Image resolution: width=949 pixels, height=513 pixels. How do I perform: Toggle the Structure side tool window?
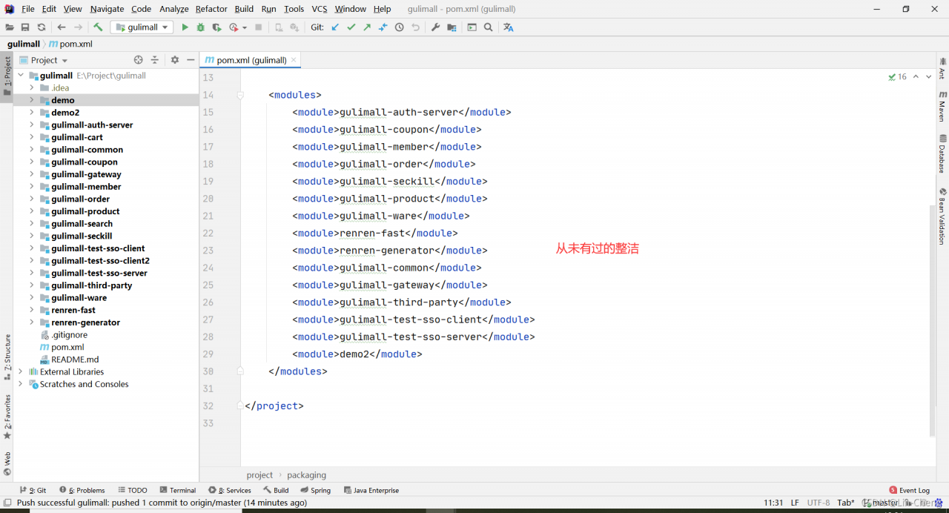[x=7, y=357]
